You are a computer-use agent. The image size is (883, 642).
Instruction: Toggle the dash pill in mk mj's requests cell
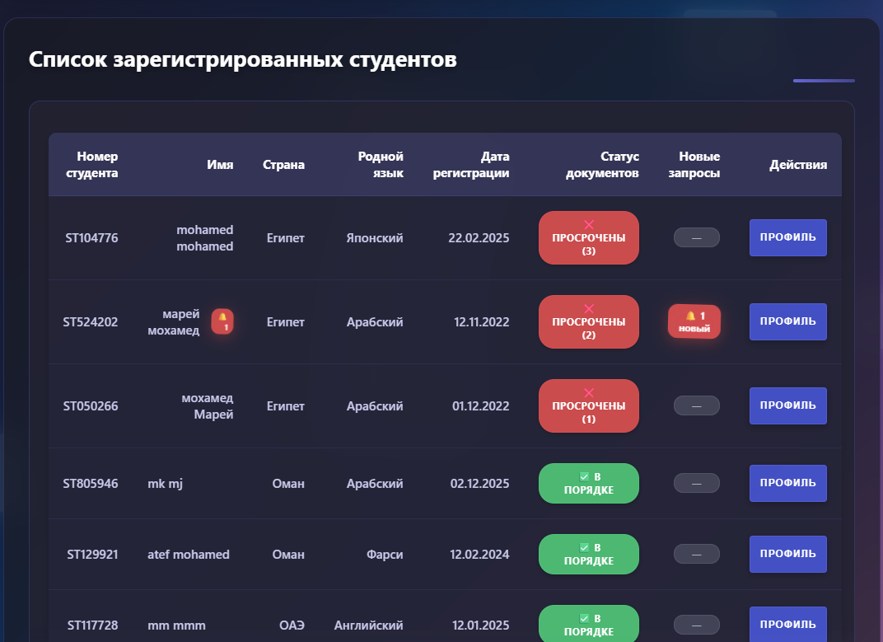pos(696,483)
